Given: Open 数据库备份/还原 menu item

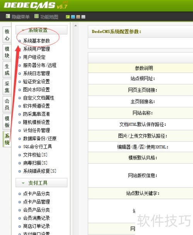Looking at the screenshot, I should tap(40, 139).
